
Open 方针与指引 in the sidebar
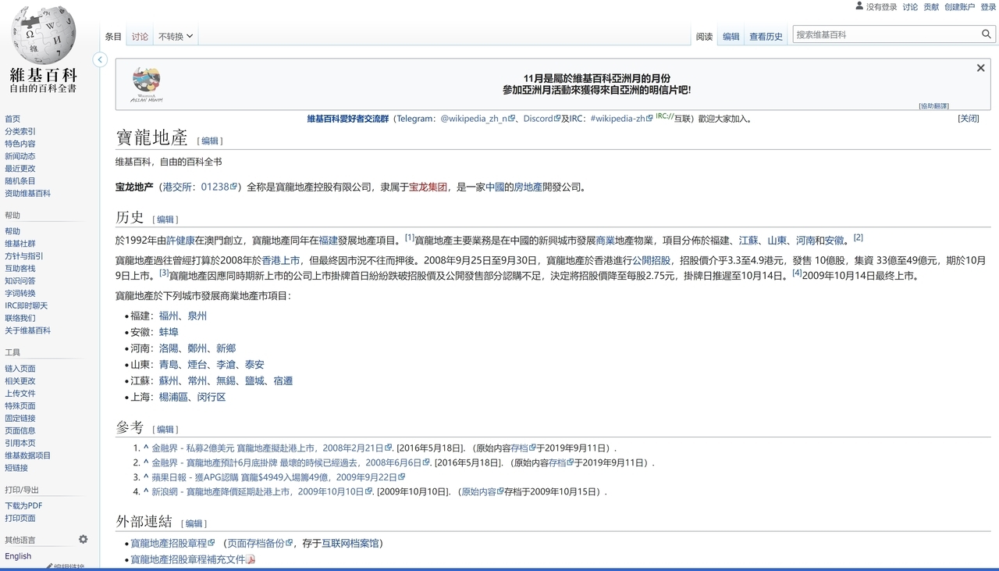(24, 255)
